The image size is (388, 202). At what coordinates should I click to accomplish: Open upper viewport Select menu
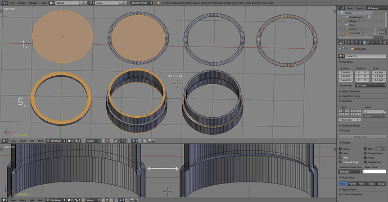pyautogui.click(x=23, y=141)
